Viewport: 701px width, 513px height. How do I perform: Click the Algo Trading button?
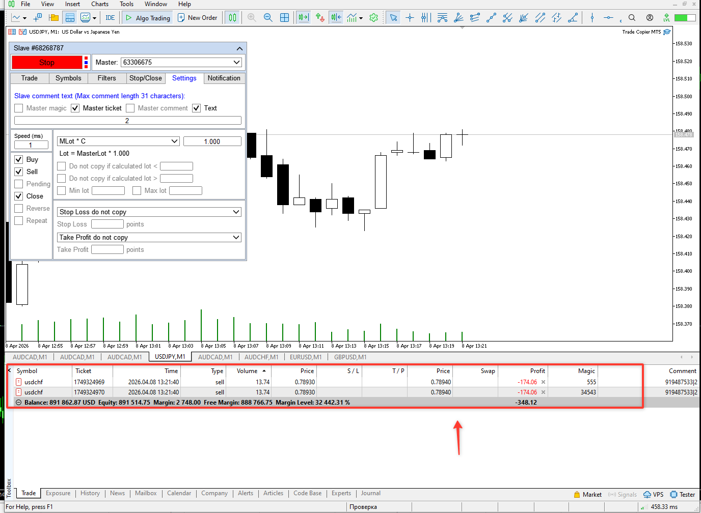click(x=148, y=18)
